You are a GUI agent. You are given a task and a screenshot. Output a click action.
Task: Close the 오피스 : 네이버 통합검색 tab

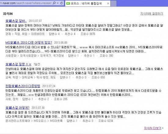click(x=108, y=4)
